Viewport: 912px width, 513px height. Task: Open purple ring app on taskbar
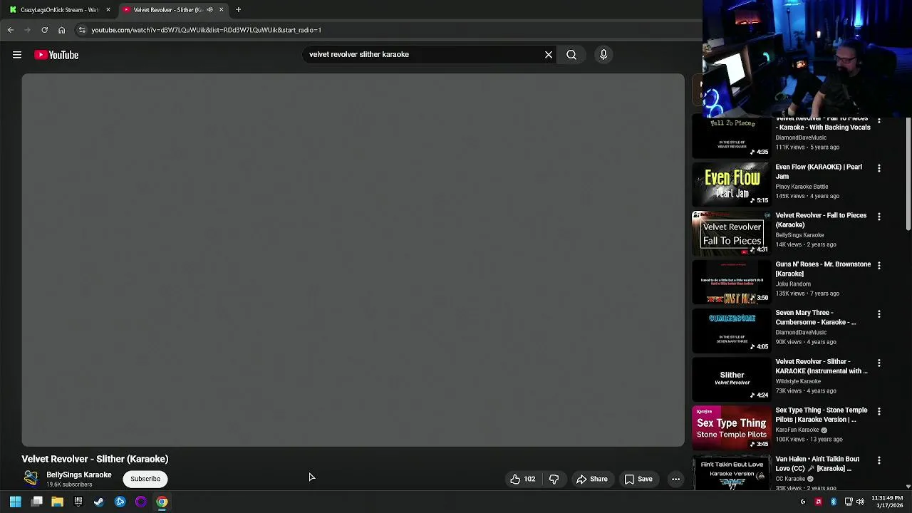[x=141, y=502]
